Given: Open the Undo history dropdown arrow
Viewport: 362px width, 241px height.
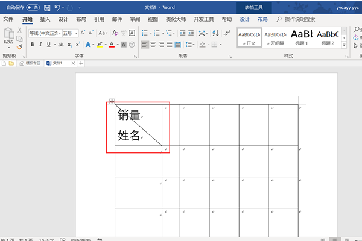Looking at the screenshot, I should tap(63, 8).
